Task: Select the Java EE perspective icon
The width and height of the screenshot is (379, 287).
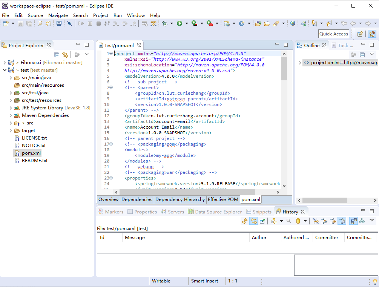Action: (x=372, y=34)
